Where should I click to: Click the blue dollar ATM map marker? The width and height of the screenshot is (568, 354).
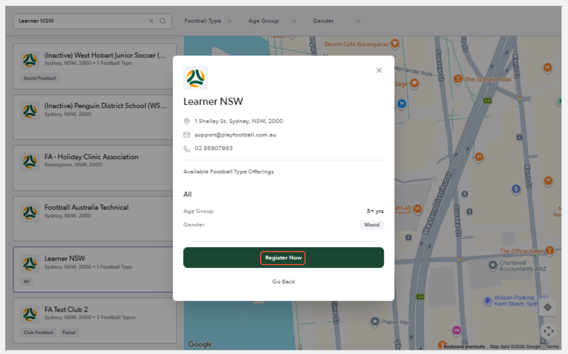(x=516, y=189)
